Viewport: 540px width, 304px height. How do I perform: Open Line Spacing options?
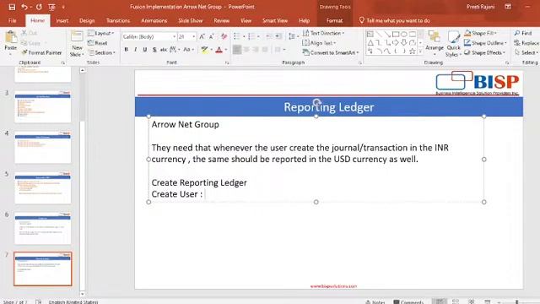[x=293, y=36]
